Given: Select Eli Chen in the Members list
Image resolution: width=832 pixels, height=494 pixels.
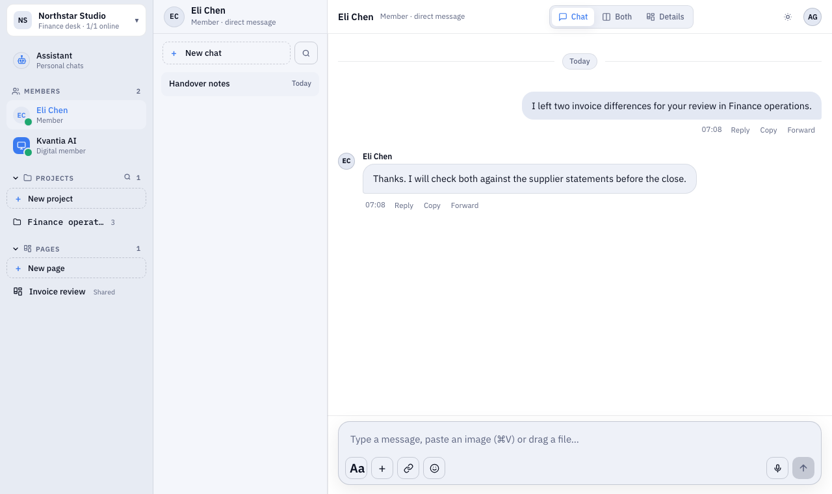Looking at the screenshot, I should pos(76,115).
